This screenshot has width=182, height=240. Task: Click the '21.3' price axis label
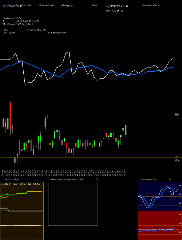click(x=177, y=156)
